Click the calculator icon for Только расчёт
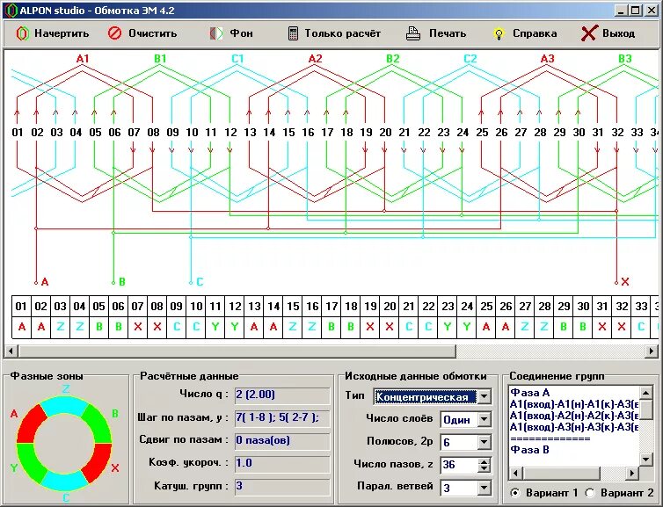Screen dimensions: 663x507 point(293,33)
